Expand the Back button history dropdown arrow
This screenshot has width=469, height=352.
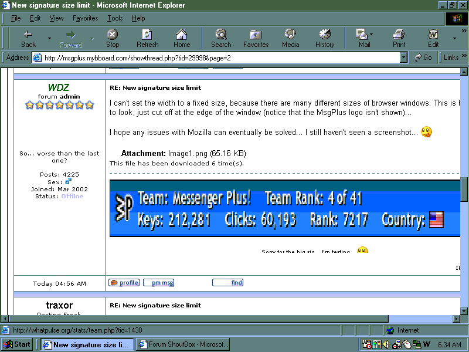point(49,38)
